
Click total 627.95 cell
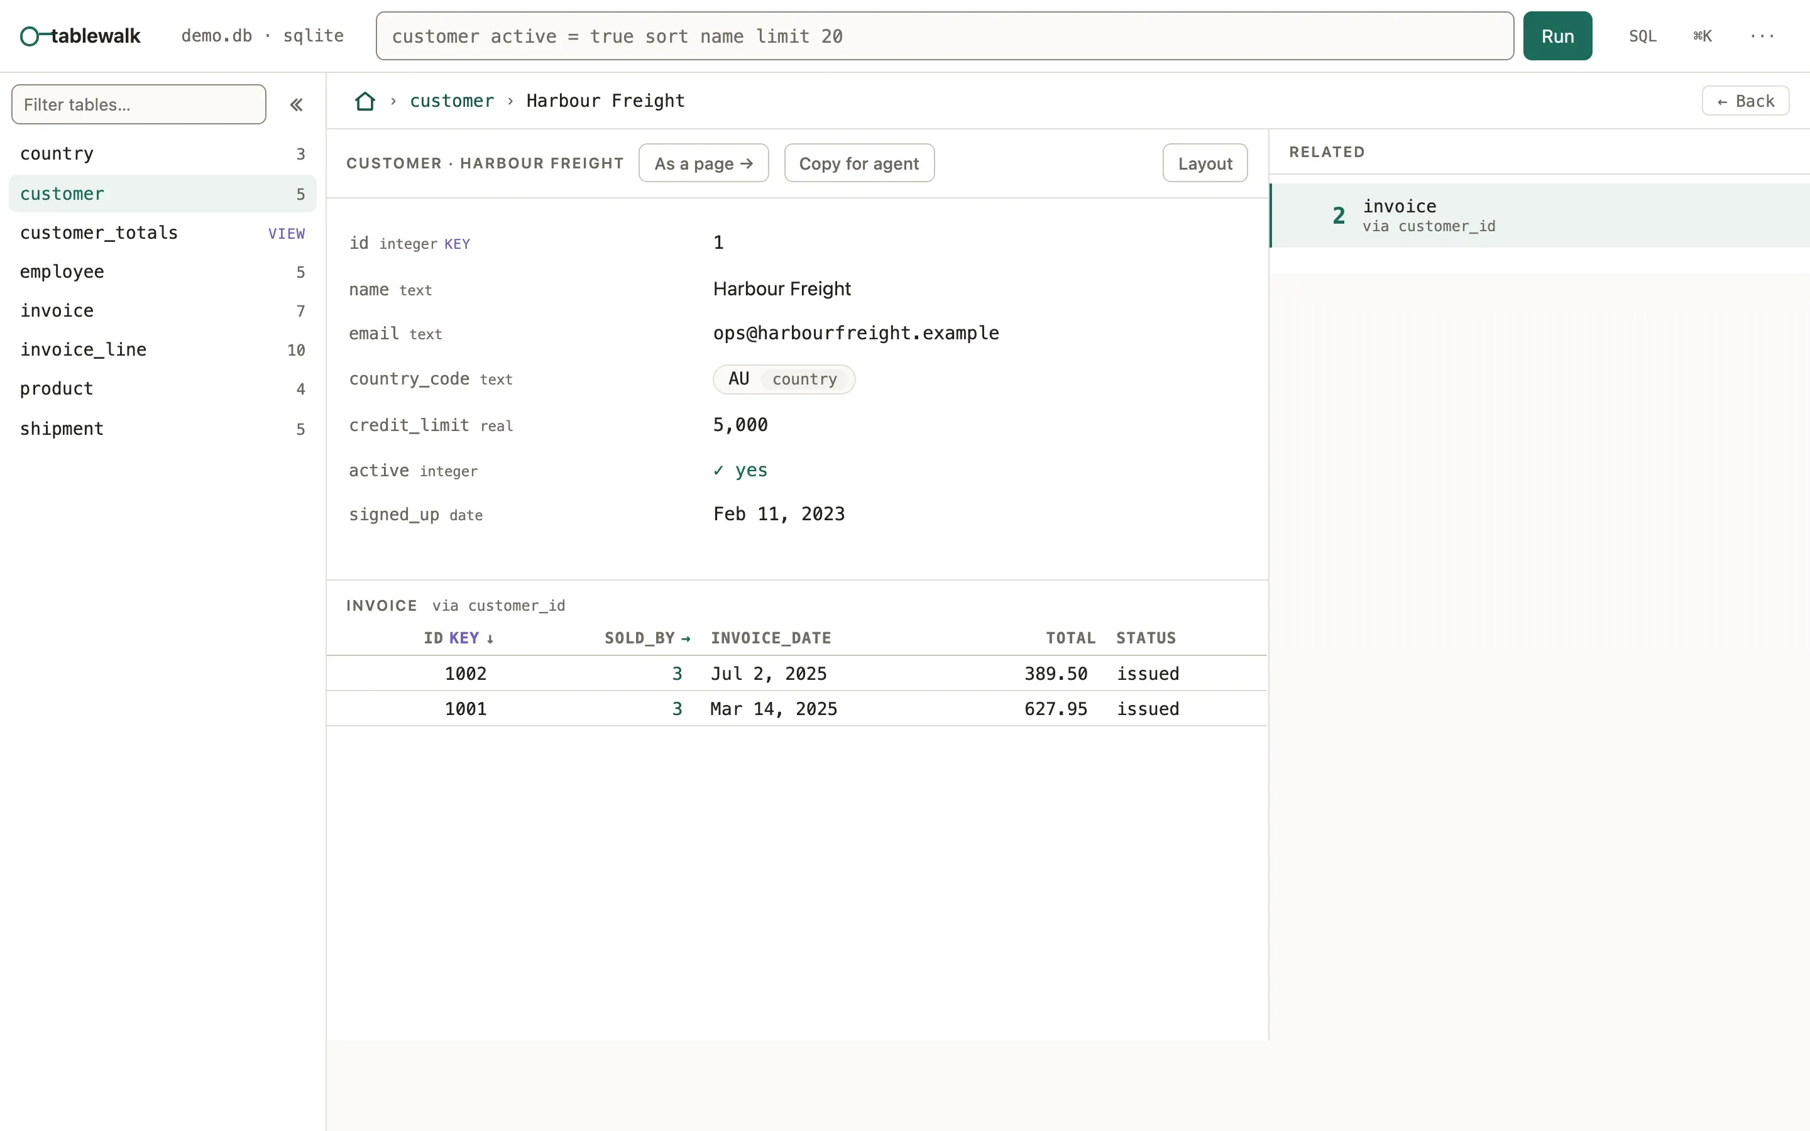tap(1055, 709)
